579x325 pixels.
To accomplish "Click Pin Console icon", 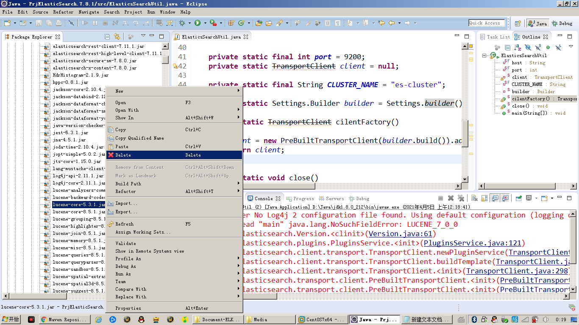I will pos(518,198).
